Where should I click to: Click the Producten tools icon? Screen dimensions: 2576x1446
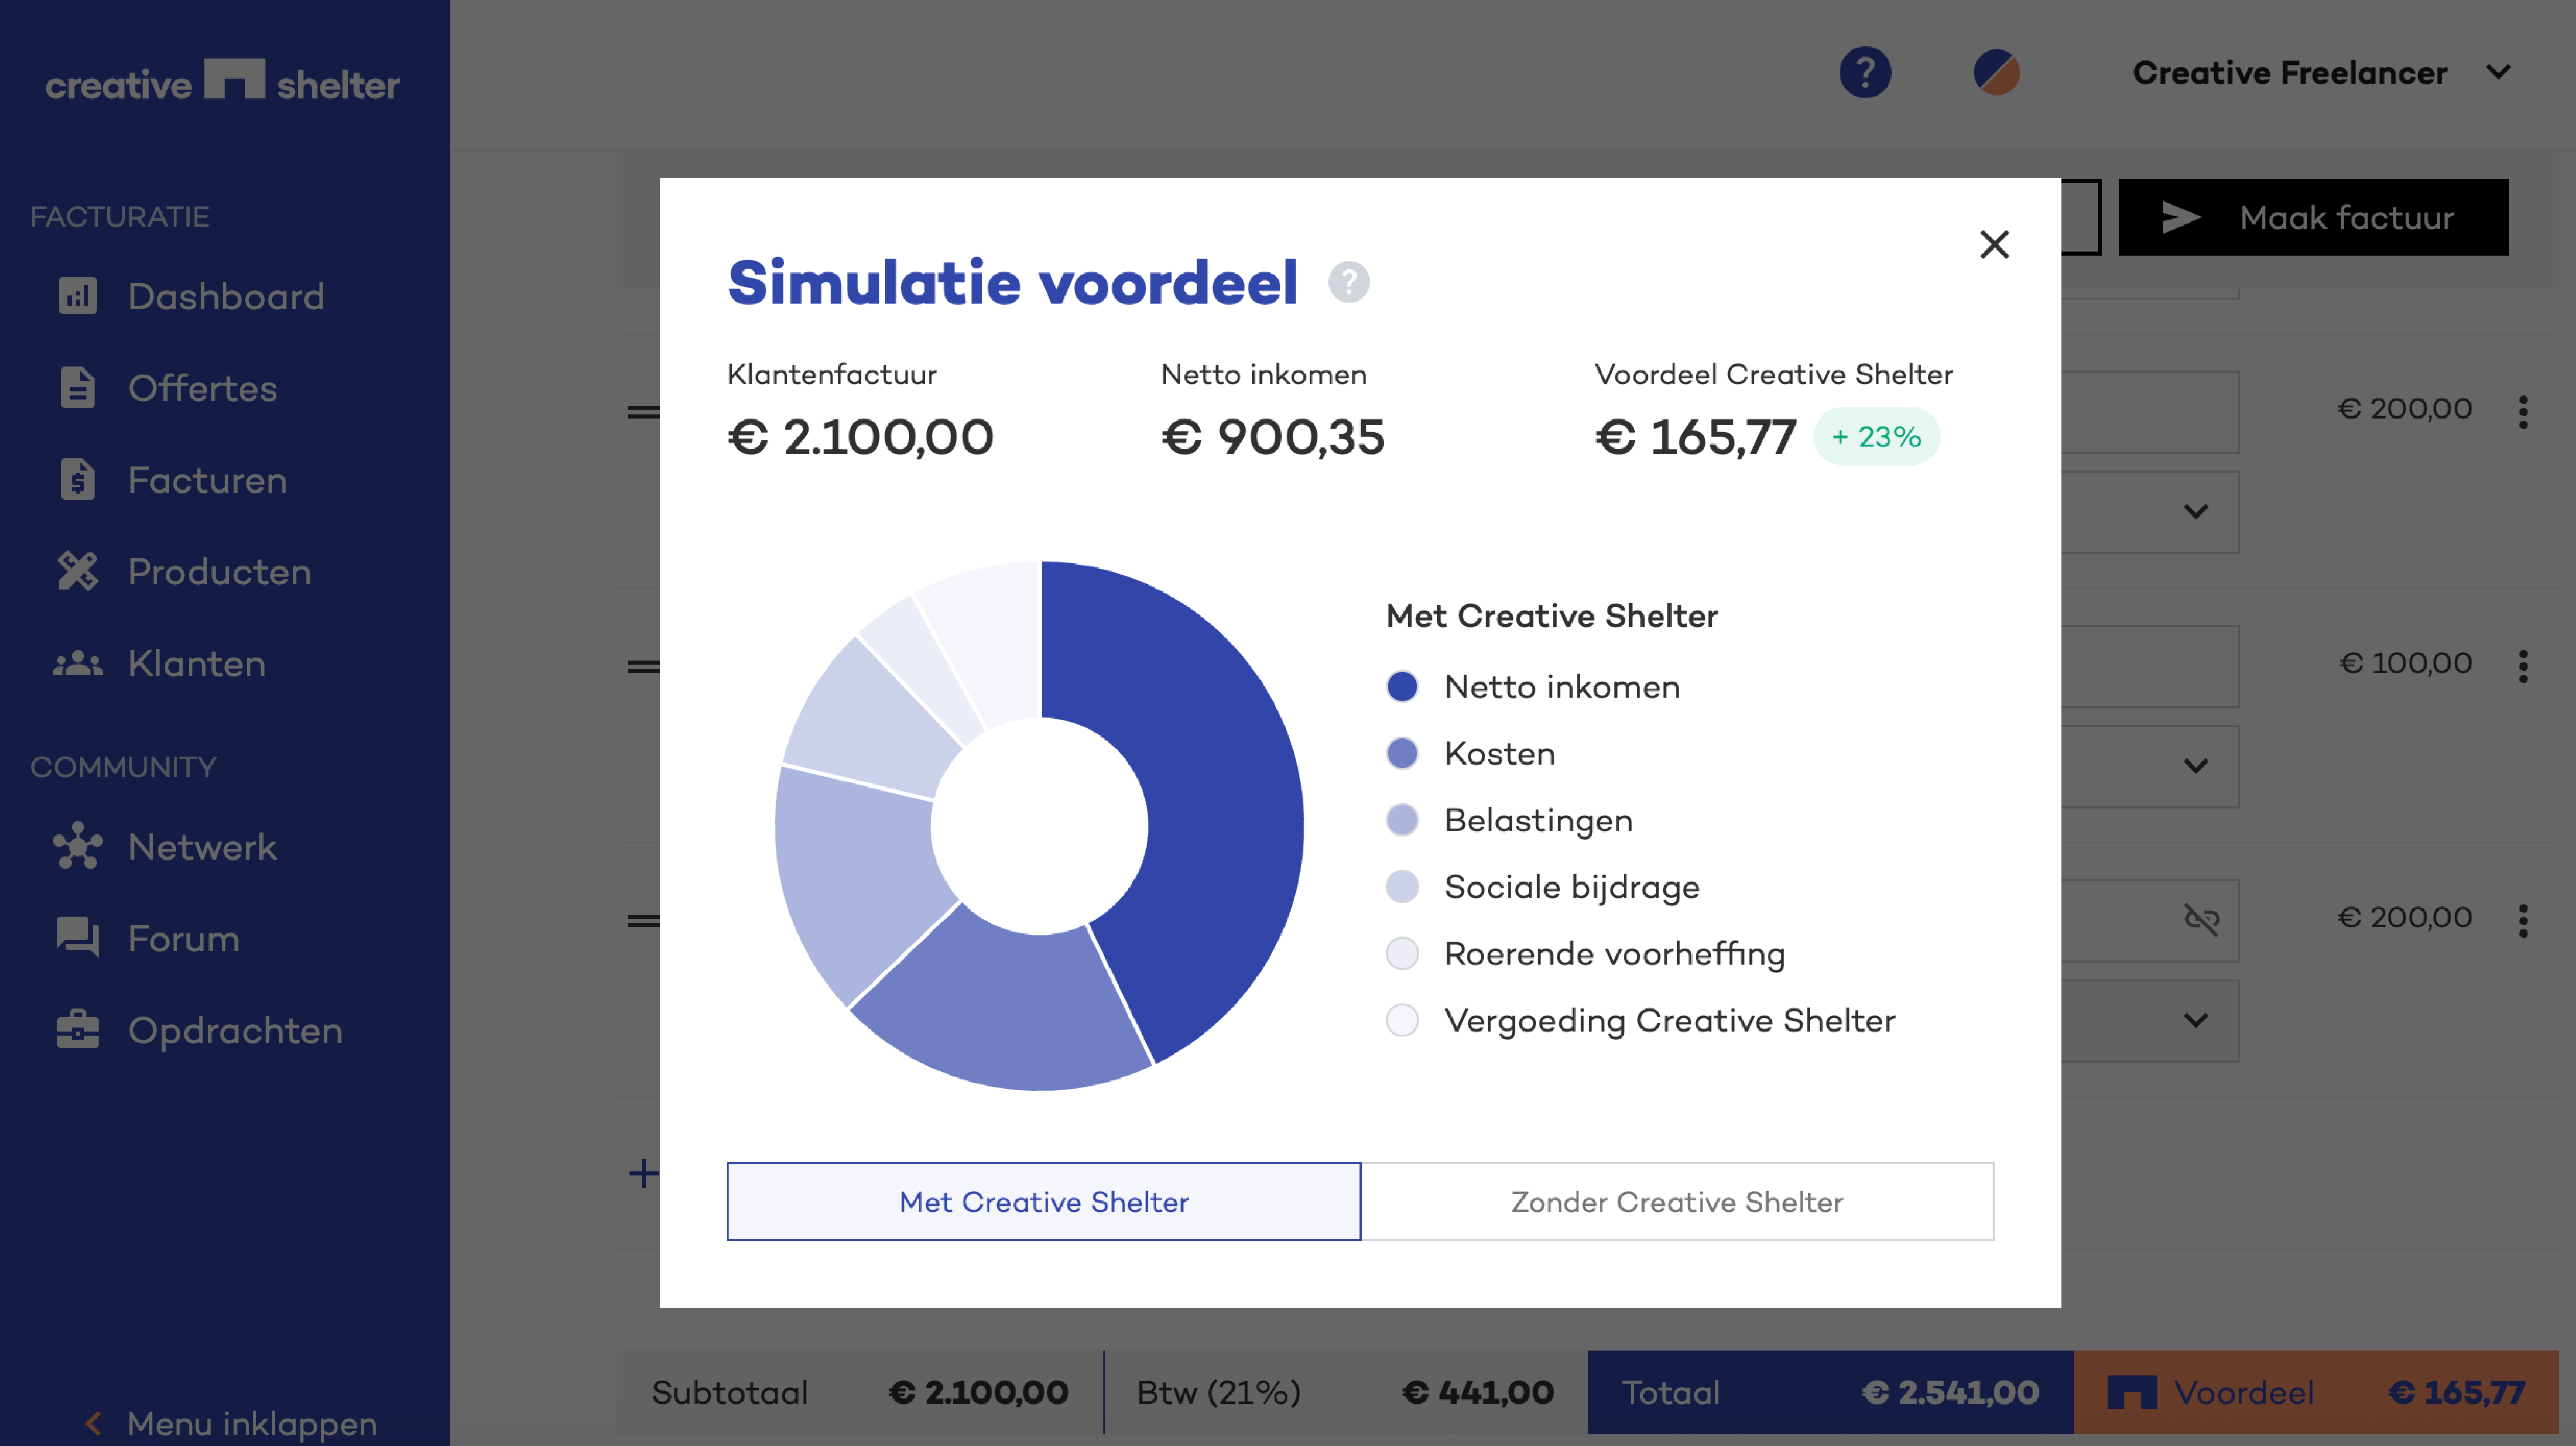tap(78, 572)
